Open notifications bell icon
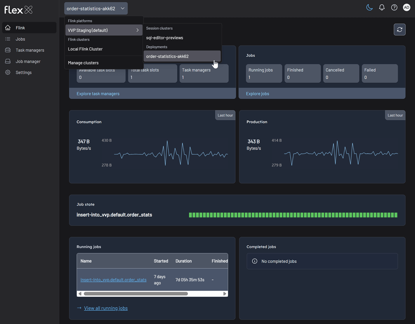Screen dimensions: 415x324 (382, 8)
